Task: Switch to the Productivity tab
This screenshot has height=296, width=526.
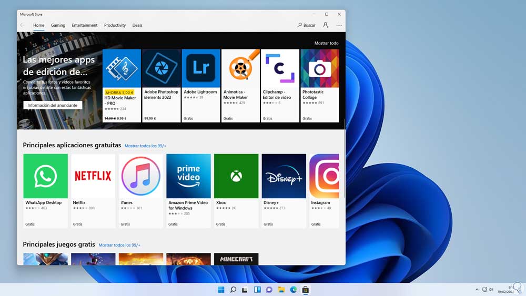Action: click(115, 25)
